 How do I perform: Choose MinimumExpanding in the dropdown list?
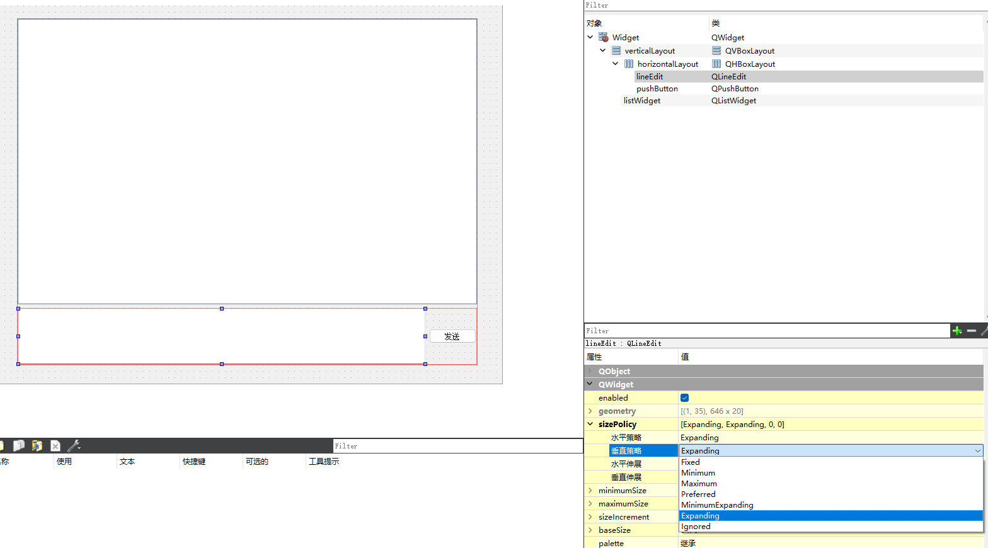(x=717, y=505)
